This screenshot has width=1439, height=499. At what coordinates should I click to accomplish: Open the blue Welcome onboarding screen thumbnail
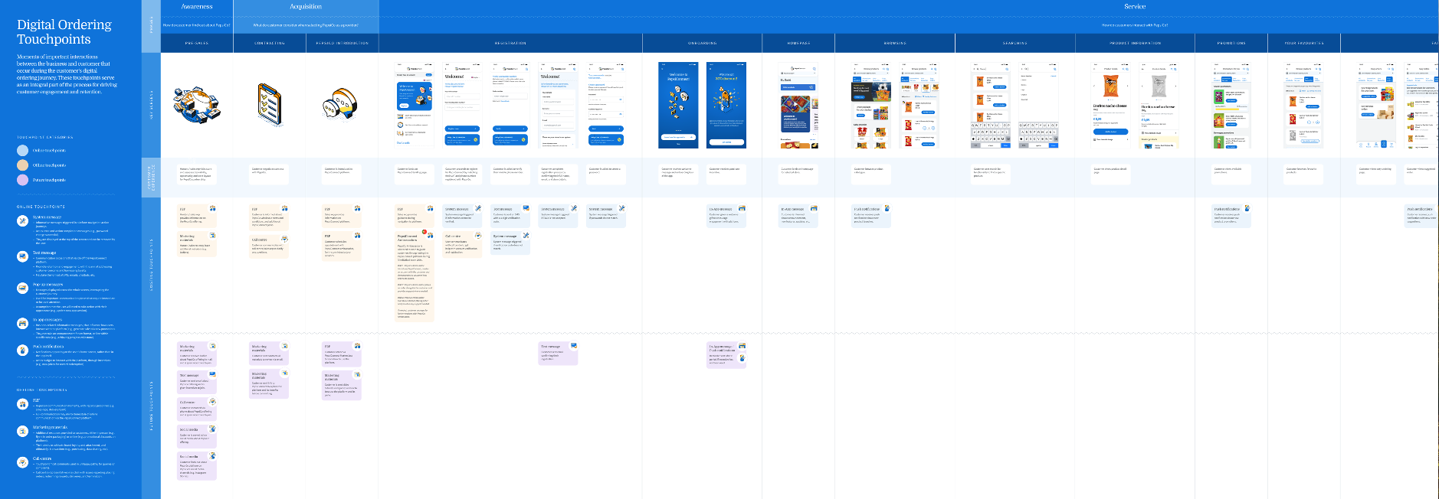678,106
